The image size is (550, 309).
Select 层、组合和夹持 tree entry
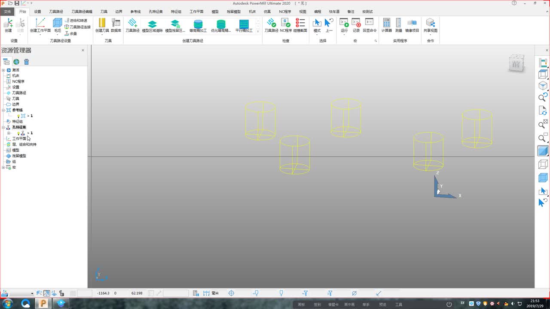point(24,145)
